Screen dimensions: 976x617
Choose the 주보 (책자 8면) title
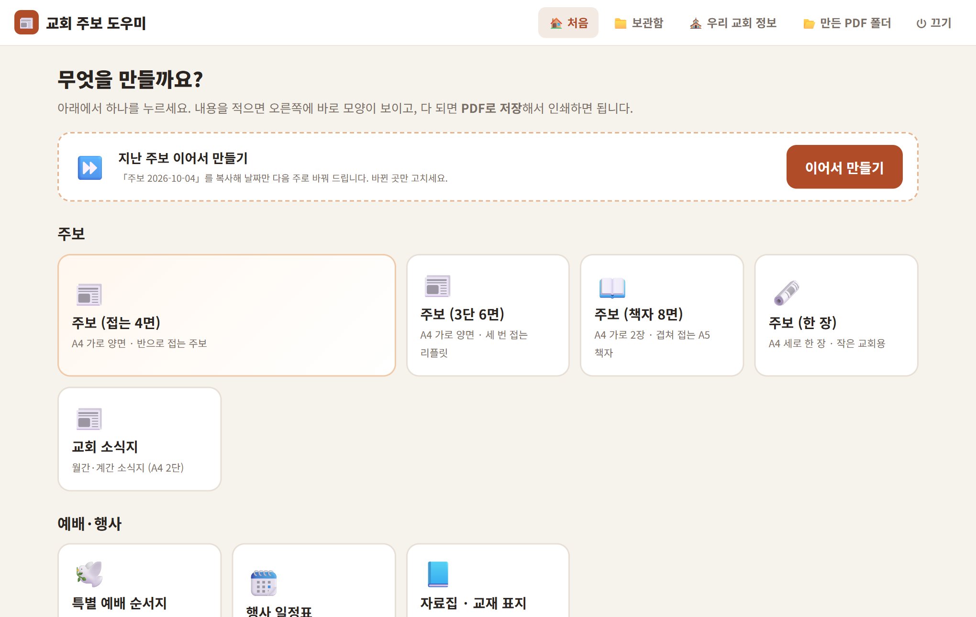pyautogui.click(x=638, y=314)
